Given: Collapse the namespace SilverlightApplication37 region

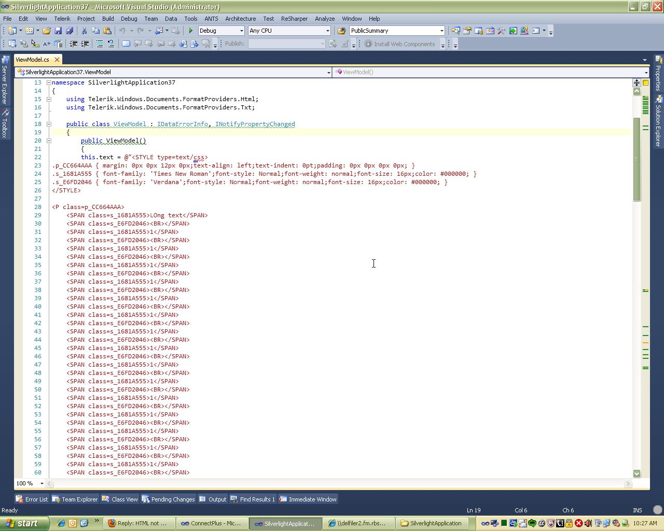Looking at the screenshot, I should point(49,82).
